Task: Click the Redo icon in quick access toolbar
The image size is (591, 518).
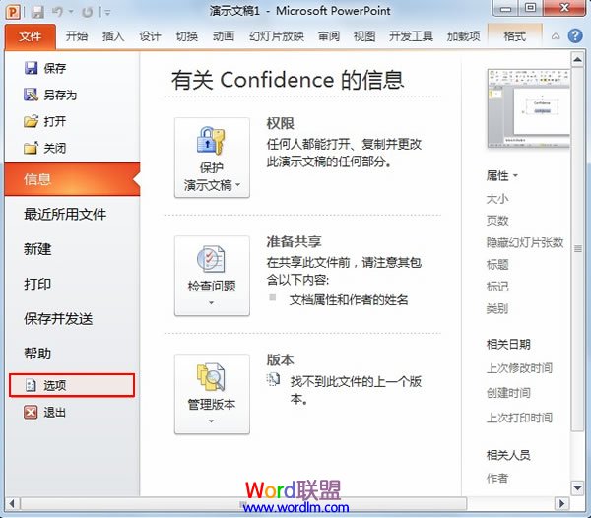Action: tap(88, 13)
